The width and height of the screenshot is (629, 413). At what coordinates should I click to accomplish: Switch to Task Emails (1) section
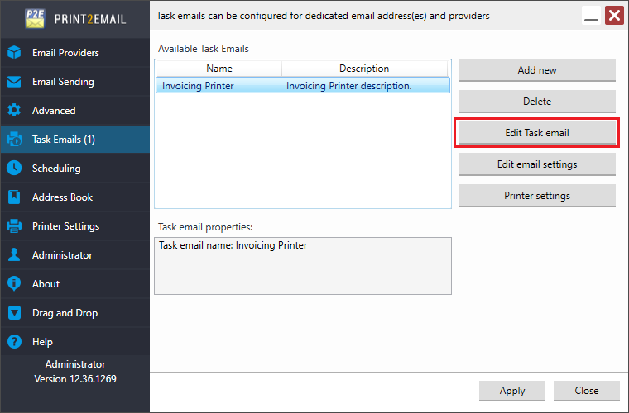[63, 140]
